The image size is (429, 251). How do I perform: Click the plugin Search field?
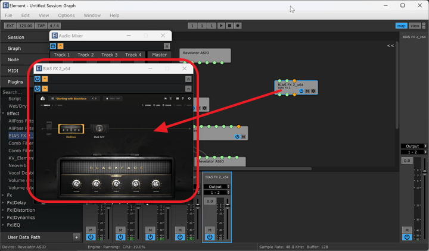[x=17, y=92]
